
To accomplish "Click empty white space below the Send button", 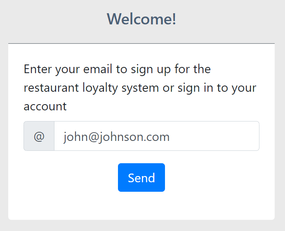I will [x=141, y=206].
